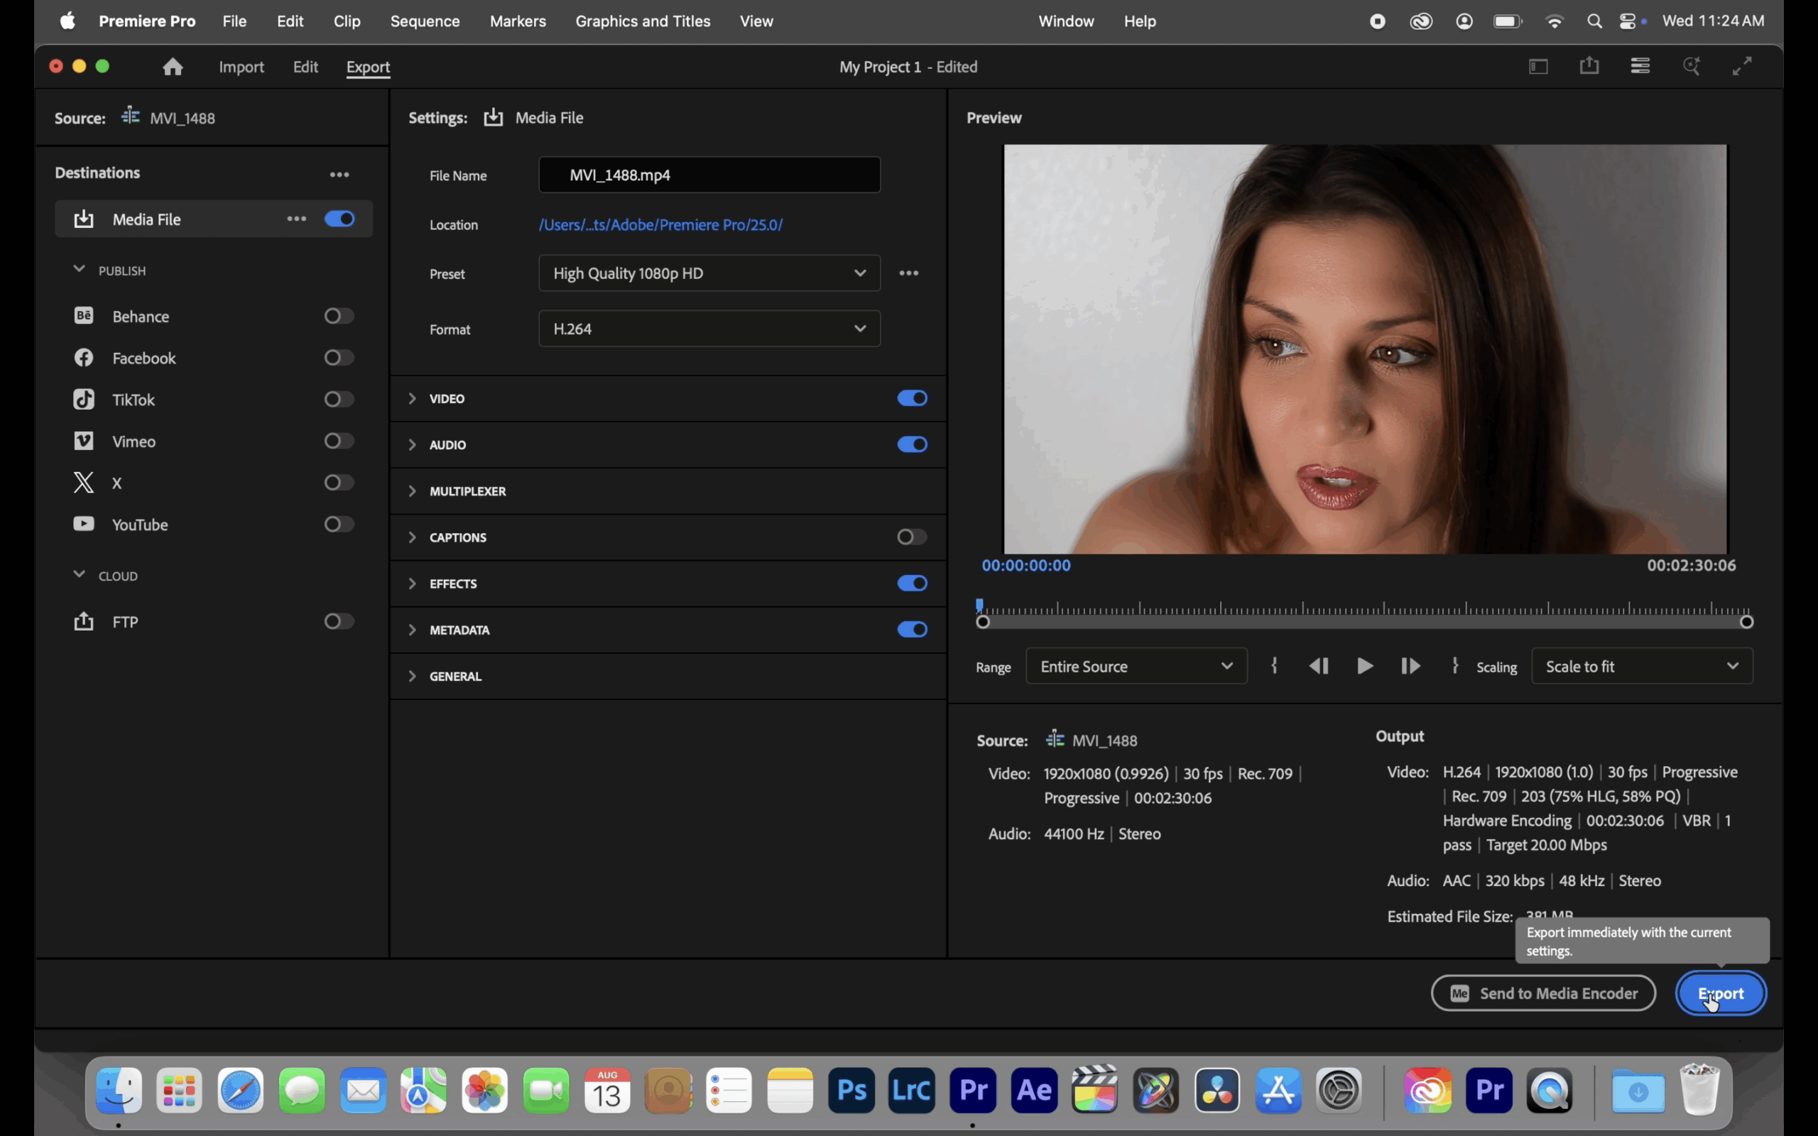Disable the Media File destination toggle
Image resolution: width=1818 pixels, height=1136 pixels.
click(x=339, y=219)
